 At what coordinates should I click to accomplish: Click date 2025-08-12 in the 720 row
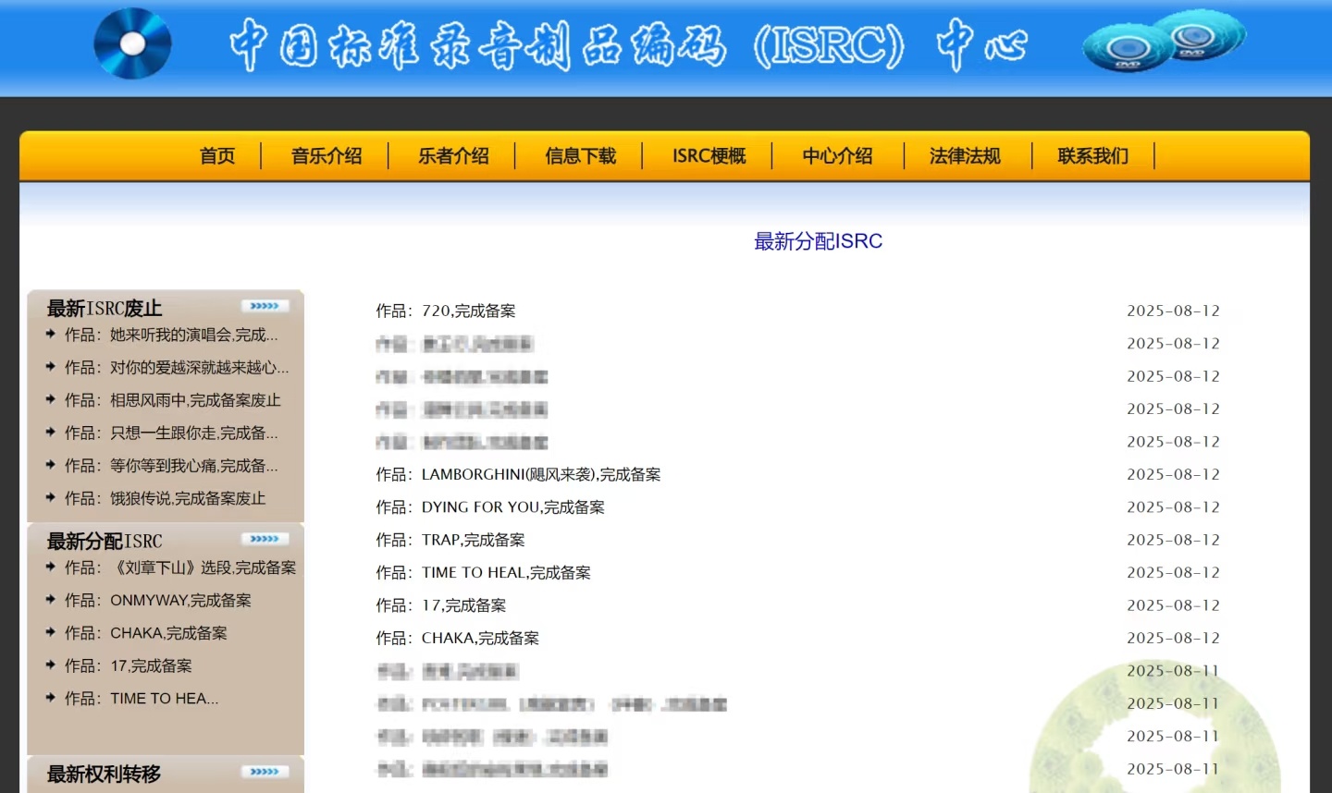click(1173, 311)
